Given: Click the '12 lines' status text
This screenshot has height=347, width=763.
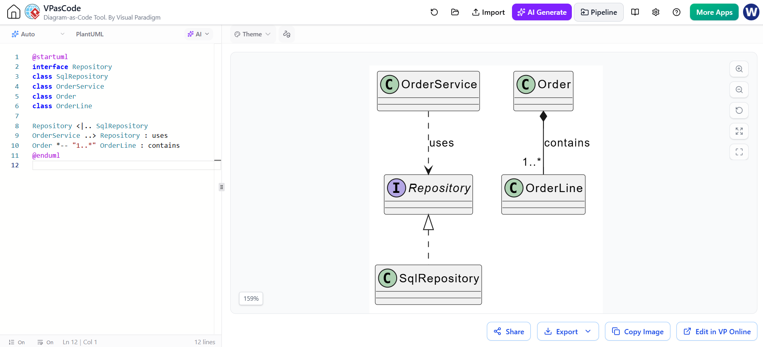Looking at the screenshot, I should (x=205, y=342).
